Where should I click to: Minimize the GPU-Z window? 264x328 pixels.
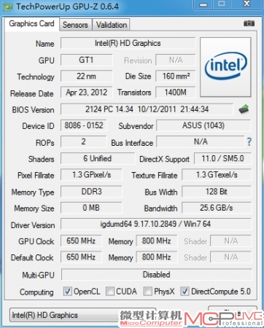[203, 4]
